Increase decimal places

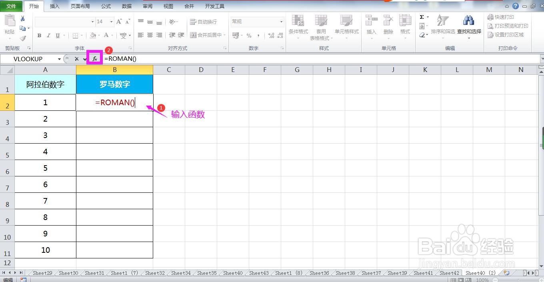(271, 36)
